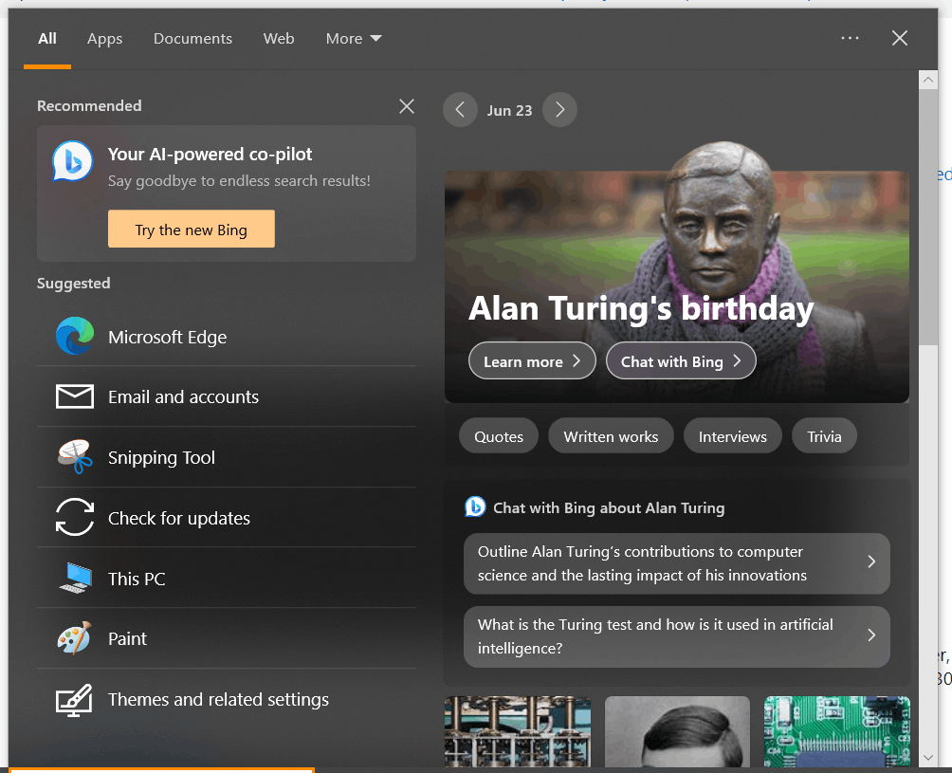Open the green circuit board thumbnail
The image size is (952, 773).
click(x=837, y=731)
